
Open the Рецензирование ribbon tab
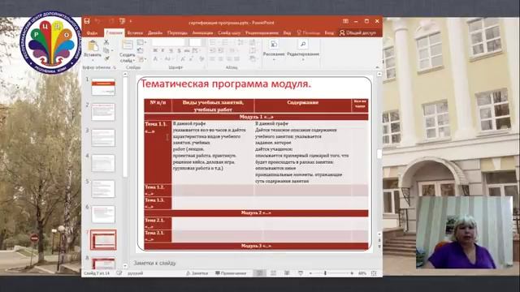[262, 33]
